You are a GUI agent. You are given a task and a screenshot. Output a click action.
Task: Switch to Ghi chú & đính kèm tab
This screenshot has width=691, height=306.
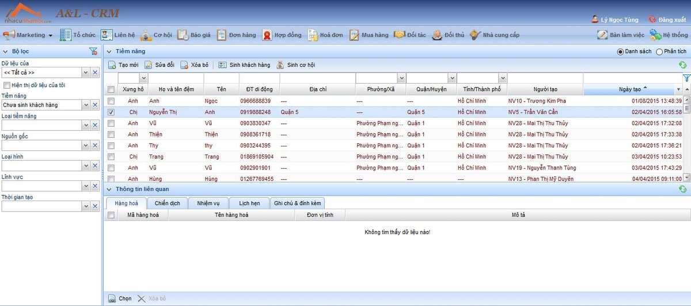tap(298, 203)
